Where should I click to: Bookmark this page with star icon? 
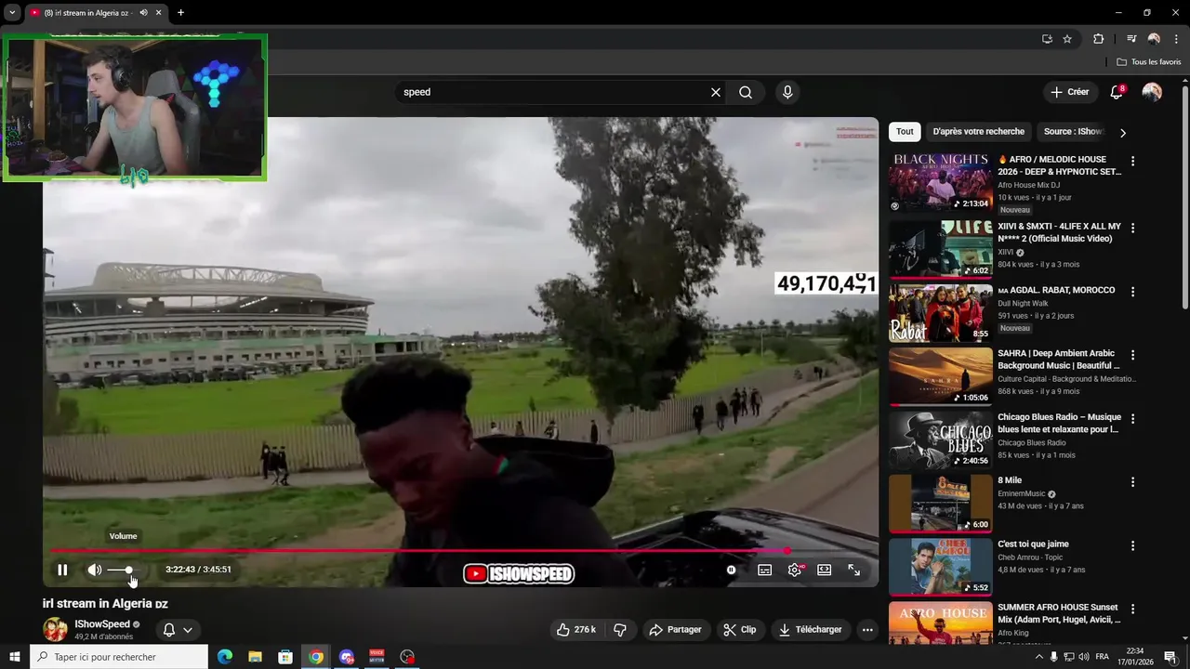tap(1067, 39)
